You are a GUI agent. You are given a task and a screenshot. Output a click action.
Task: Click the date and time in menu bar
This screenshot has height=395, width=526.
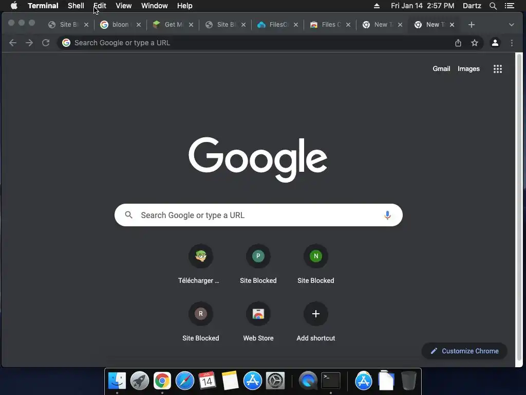tap(422, 6)
